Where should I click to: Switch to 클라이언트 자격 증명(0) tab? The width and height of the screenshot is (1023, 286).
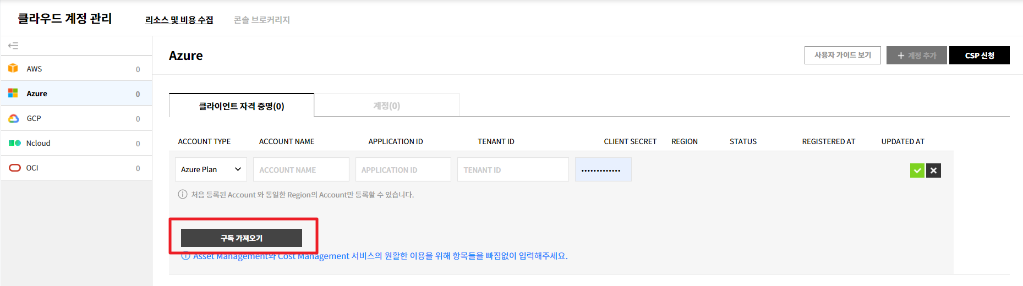pyautogui.click(x=242, y=106)
